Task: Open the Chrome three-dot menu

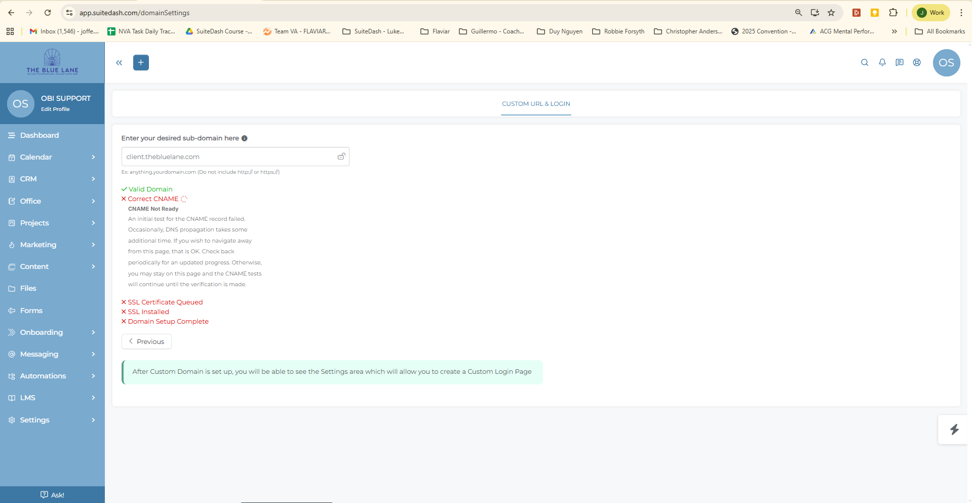Action: [961, 13]
